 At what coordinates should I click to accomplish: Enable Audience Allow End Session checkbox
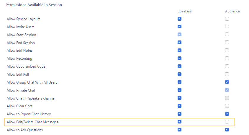(227, 43)
